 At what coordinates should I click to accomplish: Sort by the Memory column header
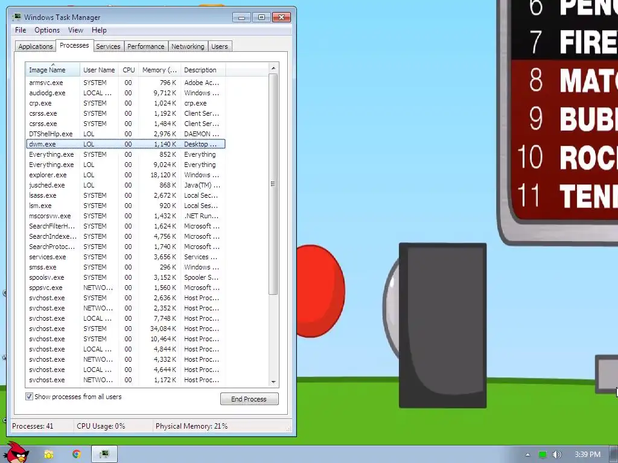pyautogui.click(x=159, y=70)
